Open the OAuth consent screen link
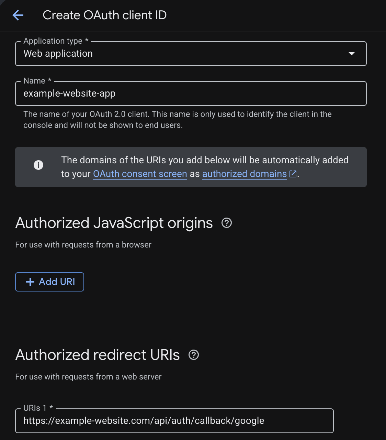Viewport: 386px width, 440px height. tap(140, 174)
